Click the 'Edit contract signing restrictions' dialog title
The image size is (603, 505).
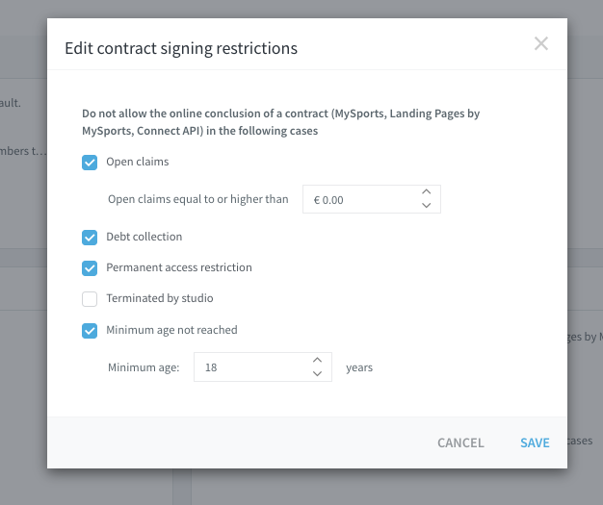[181, 48]
